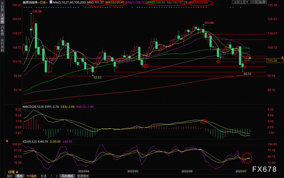The image size is (284, 178).
Task: Click the 2022/04 date axis label
Action: 84,171
